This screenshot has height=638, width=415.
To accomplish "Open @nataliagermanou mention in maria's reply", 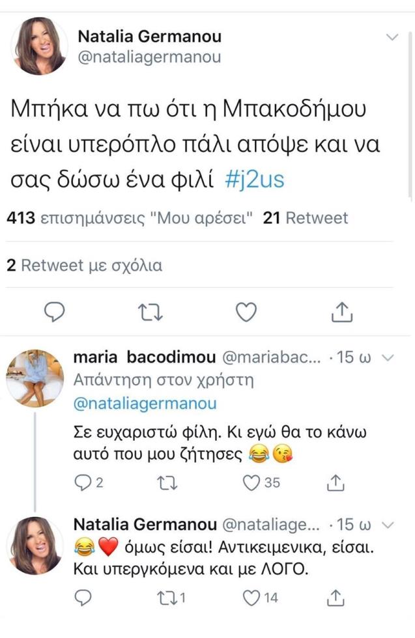I will tap(145, 404).
